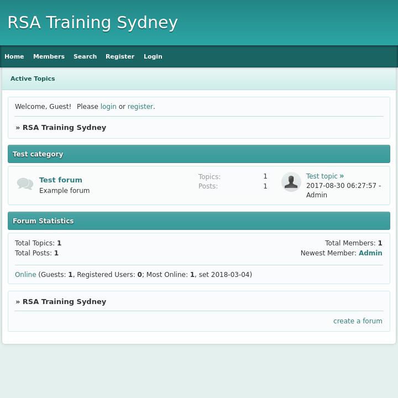The width and height of the screenshot is (398, 398).
Task: Click the create a forum link
Action: (x=358, y=321)
